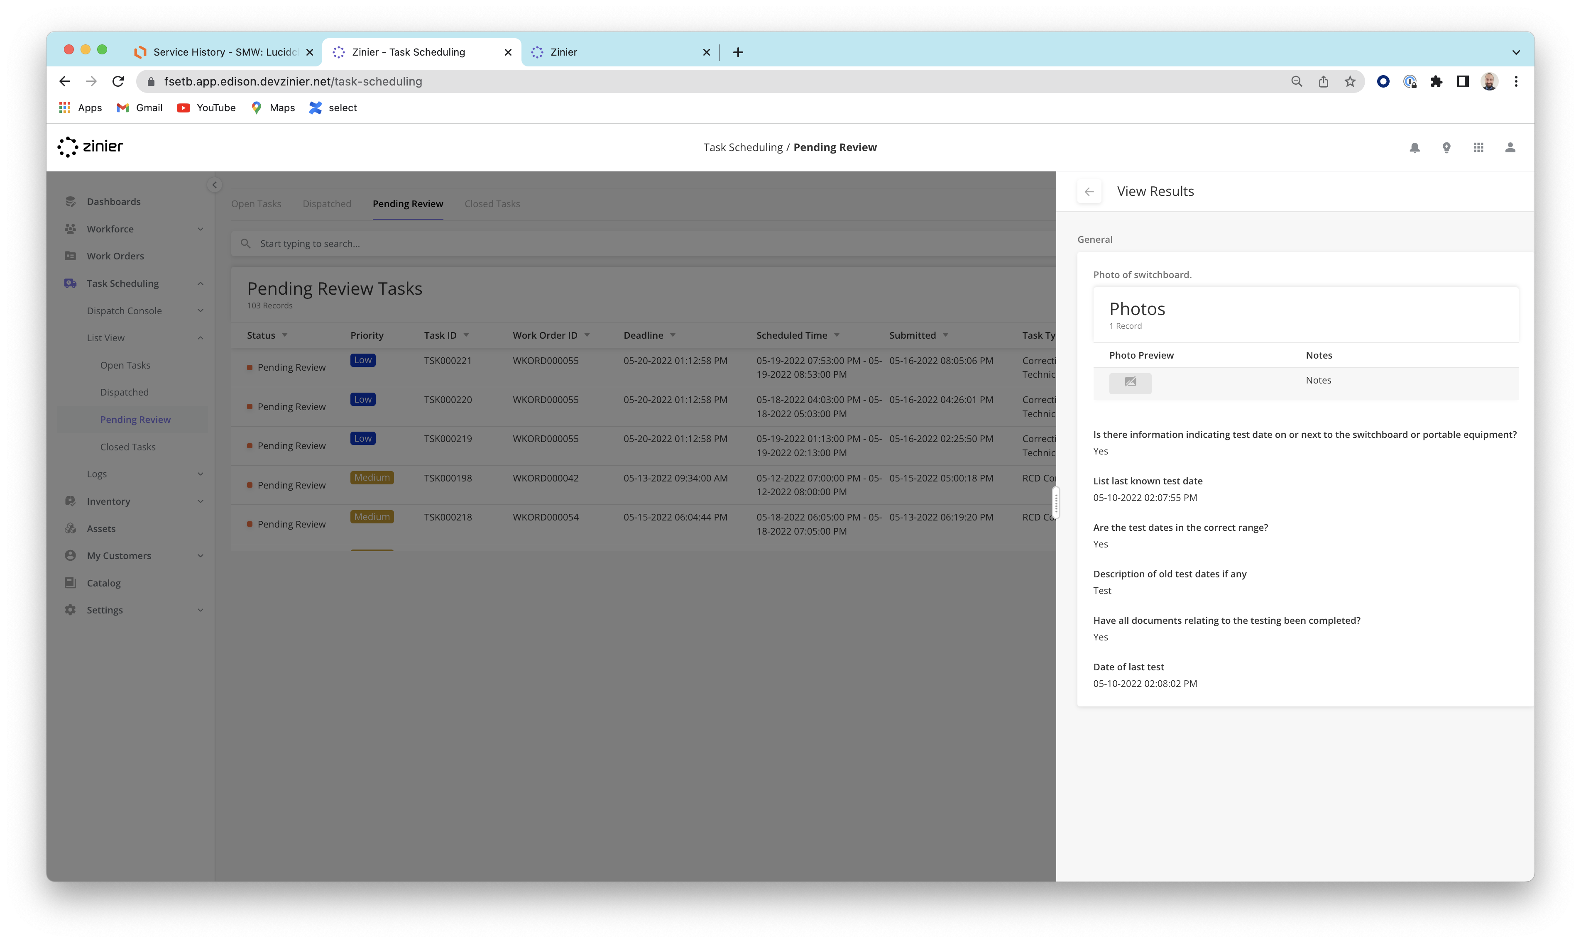
Task: Click the lightbulb tips icon
Action: point(1446,147)
